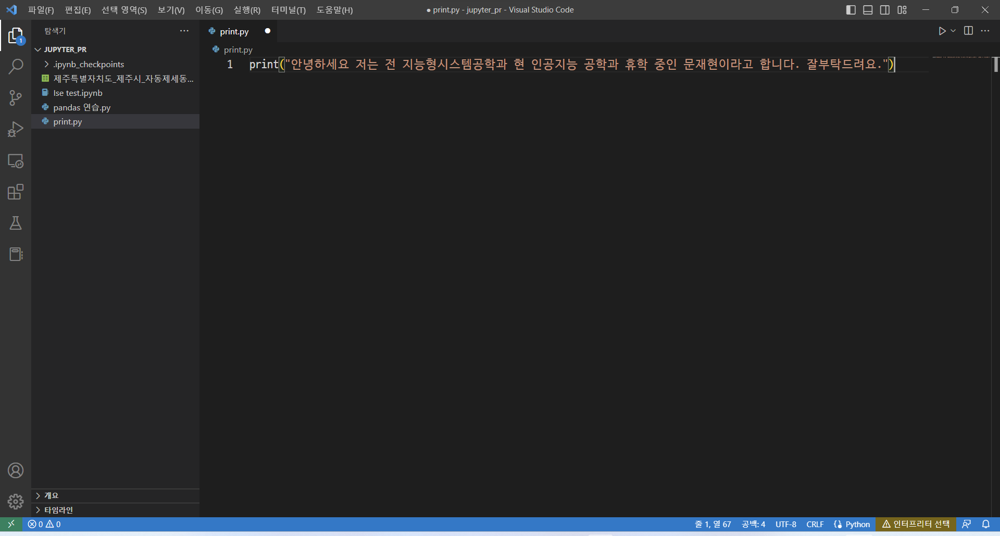Image resolution: width=1000 pixels, height=536 pixels.
Task: Open the 터미널(T) menu
Action: (288, 10)
